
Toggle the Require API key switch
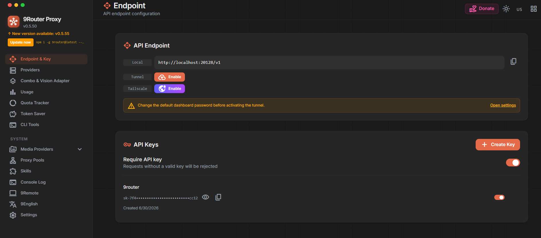click(x=513, y=163)
